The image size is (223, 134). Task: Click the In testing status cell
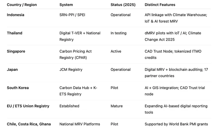click(x=118, y=33)
